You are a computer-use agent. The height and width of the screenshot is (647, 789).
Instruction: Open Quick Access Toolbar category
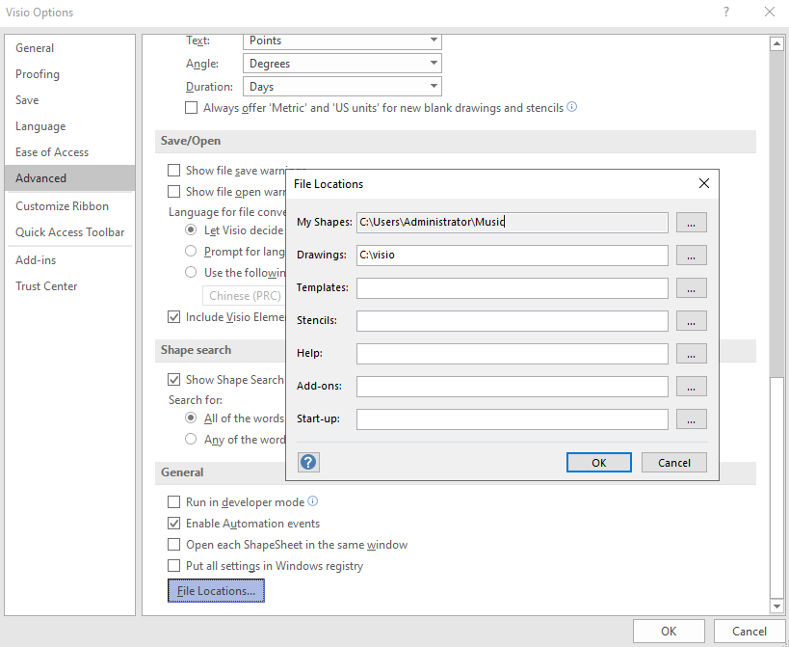[70, 232]
